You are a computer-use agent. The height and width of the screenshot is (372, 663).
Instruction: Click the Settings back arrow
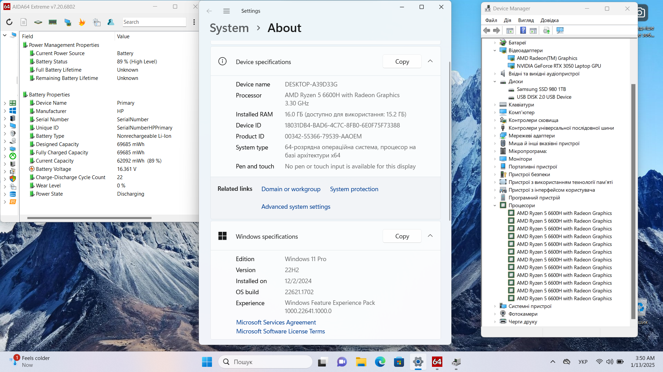(x=209, y=11)
